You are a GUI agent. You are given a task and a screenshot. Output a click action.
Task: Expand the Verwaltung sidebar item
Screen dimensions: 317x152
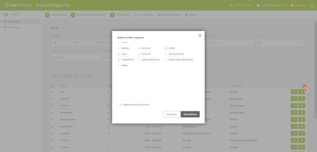pyautogui.click(x=2, y=27)
